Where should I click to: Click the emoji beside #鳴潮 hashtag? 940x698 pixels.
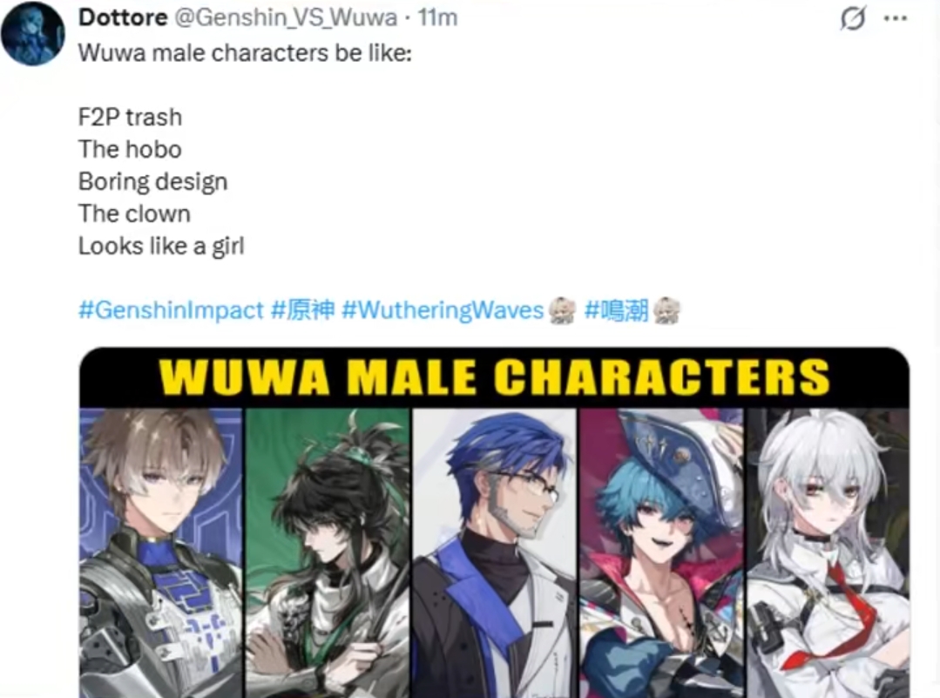click(666, 310)
